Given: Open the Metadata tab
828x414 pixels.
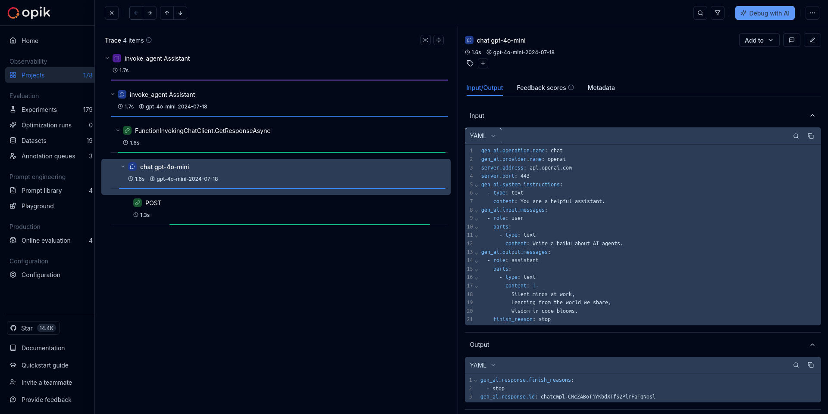Looking at the screenshot, I should click(601, 88).
